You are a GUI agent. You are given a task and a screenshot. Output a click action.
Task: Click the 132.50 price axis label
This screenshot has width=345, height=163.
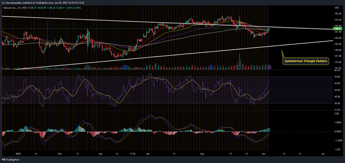pos(337,68)
